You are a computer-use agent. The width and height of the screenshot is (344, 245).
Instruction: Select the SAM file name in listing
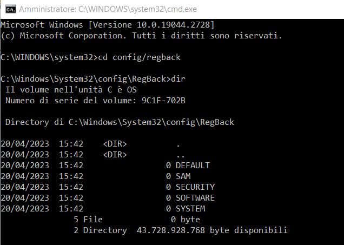(x=183, y=176)
